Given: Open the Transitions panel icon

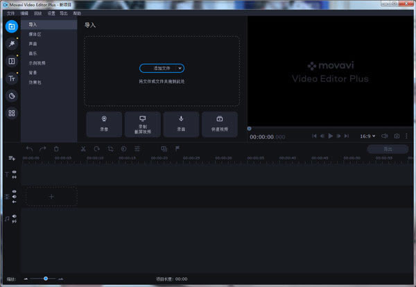Looking at the screenshot, I should (x=12, y=61).
